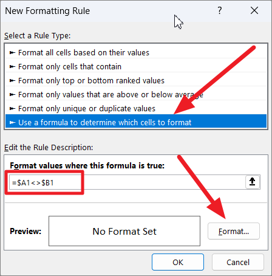Click arrow bullet beside 'Use a formula' rule
Viewport: 272px width, 276px height.
click(12, 123)
